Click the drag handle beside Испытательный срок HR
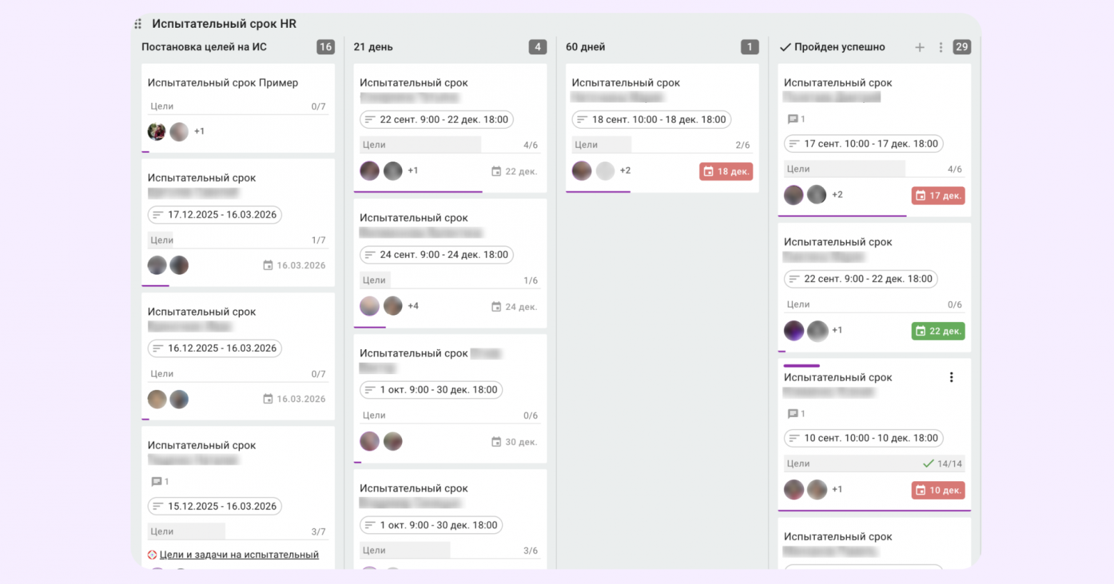Viewport: 1114px width, 584px height. click(138, 24)
